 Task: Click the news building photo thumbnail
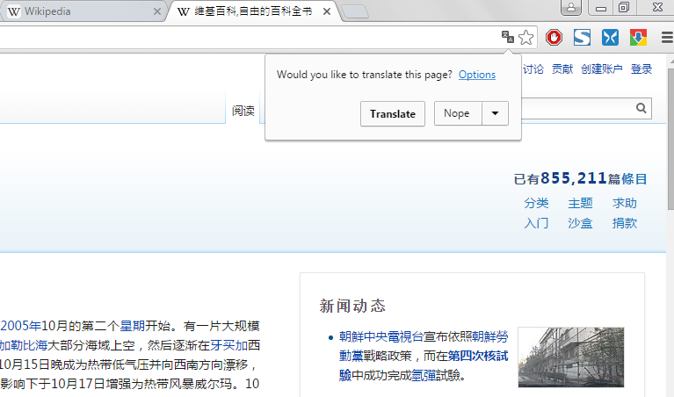click(x=571, y=357)
